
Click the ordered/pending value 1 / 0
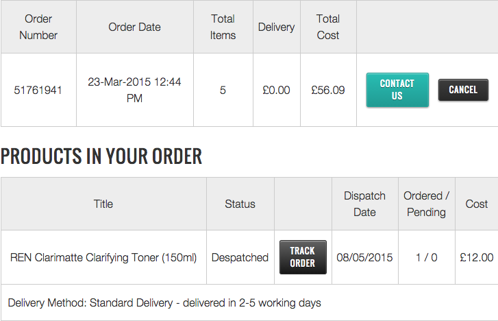point(426,258)
